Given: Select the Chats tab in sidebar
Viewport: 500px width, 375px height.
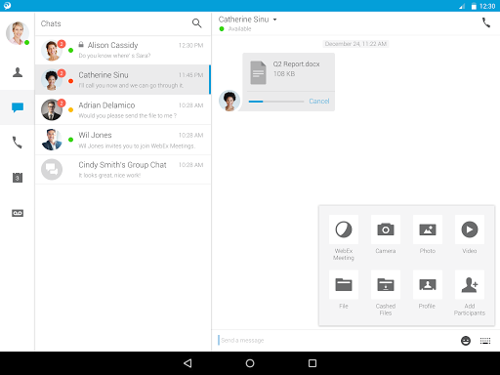Looking at the screenshot, I should (x=18, y=107).
